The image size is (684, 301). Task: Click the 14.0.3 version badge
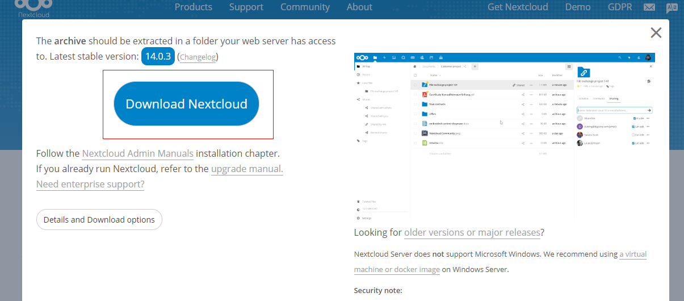(x=158, y=57)
